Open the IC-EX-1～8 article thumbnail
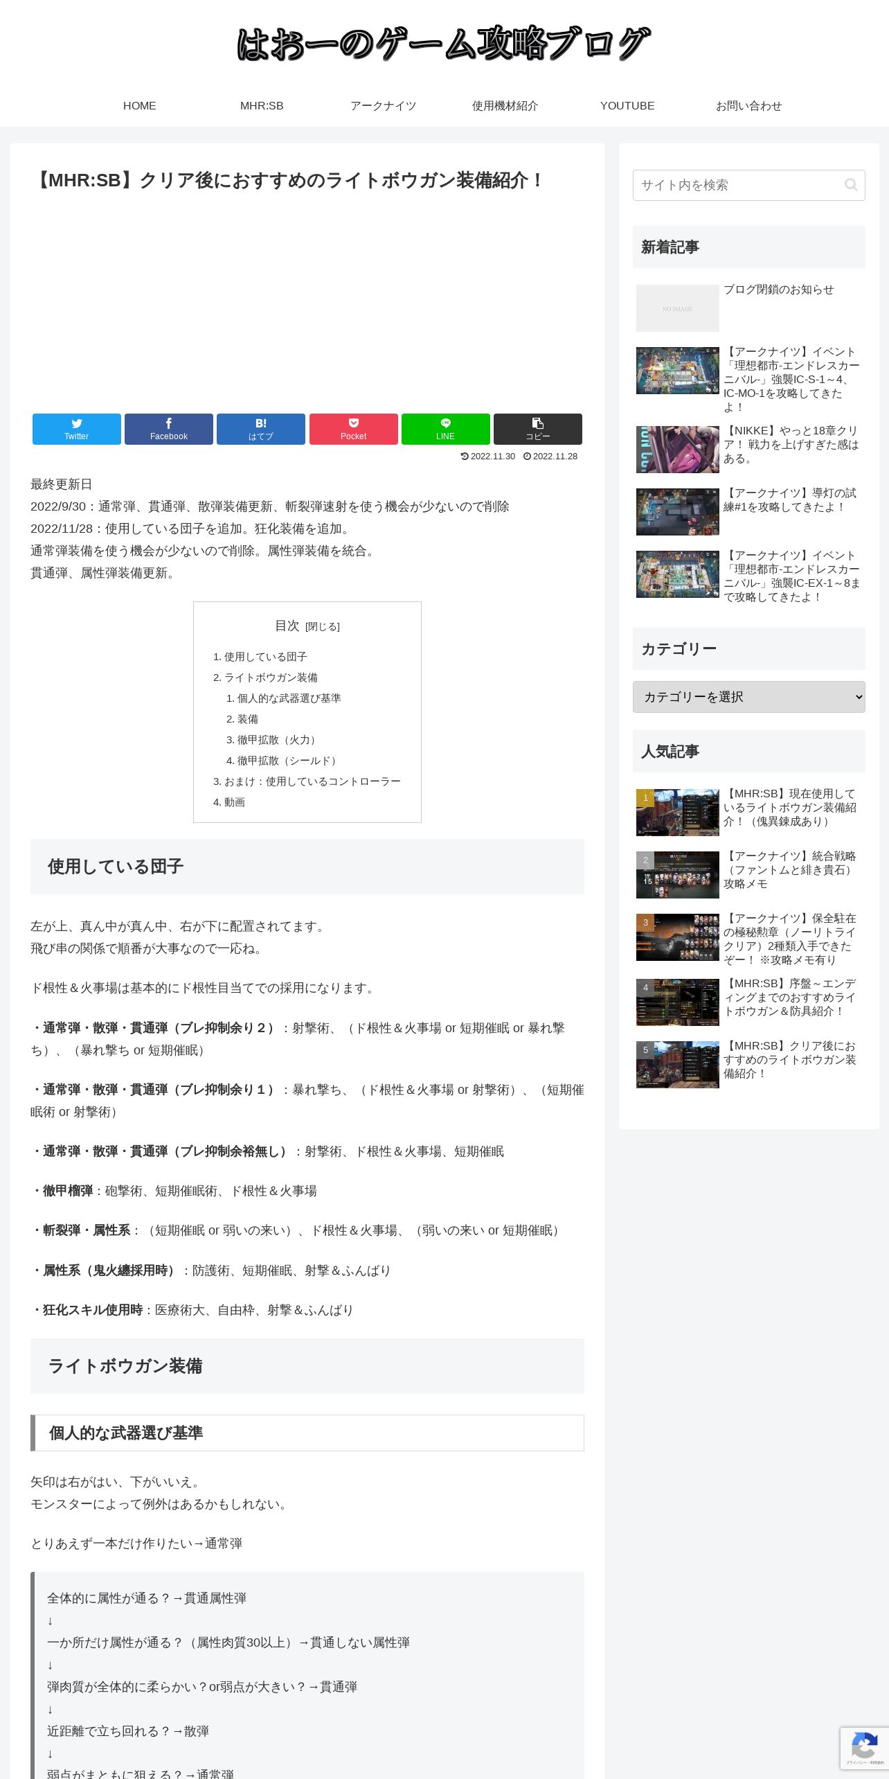The image size is (889, 1779). pyautogui.click(x=677, y=574)
